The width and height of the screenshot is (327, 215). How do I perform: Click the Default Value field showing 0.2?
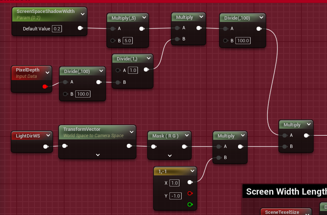[x=57, y=29]
